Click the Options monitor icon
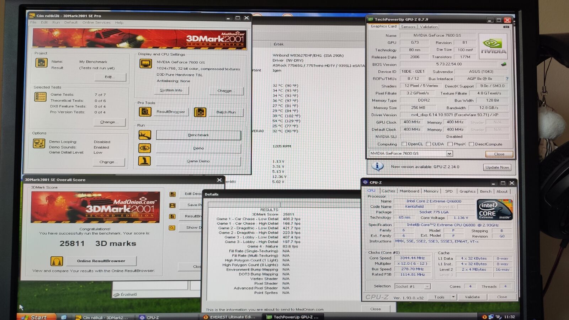 click(39, 144)
